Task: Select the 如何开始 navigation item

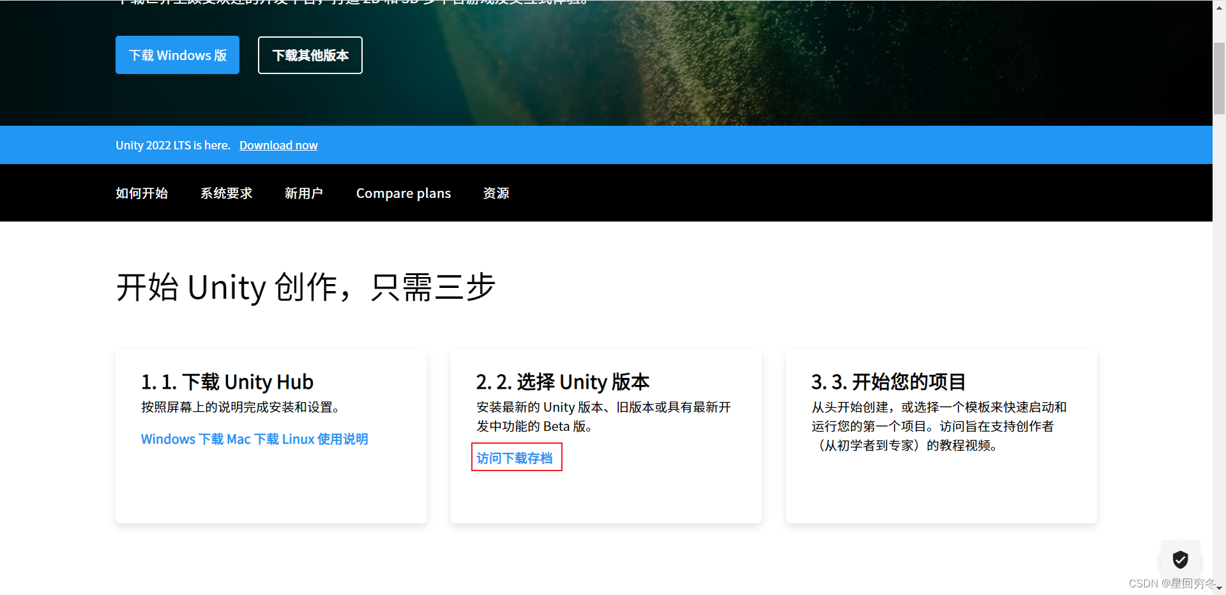Action: (141, 193)
